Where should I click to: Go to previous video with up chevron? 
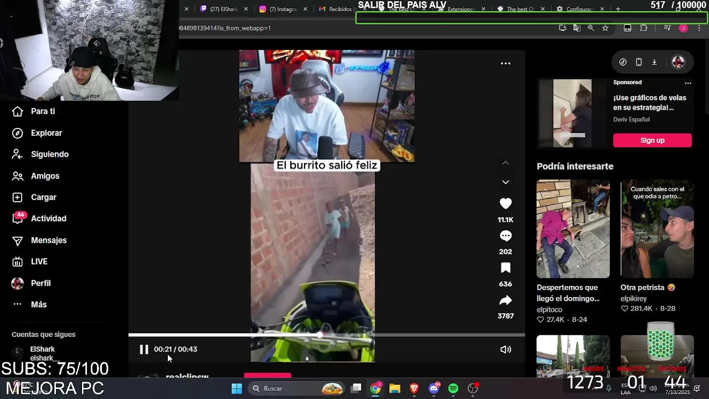(505, 163)
